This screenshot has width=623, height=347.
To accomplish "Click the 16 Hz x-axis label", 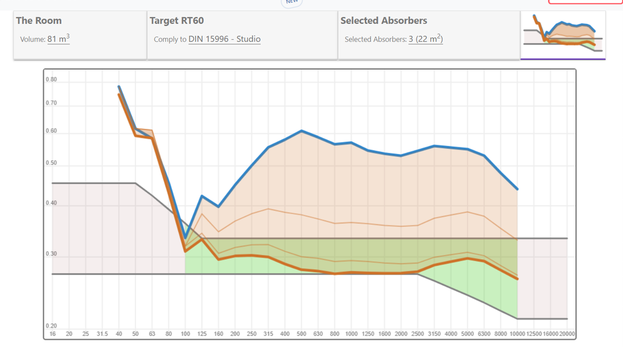I will (x=53, y=334).
